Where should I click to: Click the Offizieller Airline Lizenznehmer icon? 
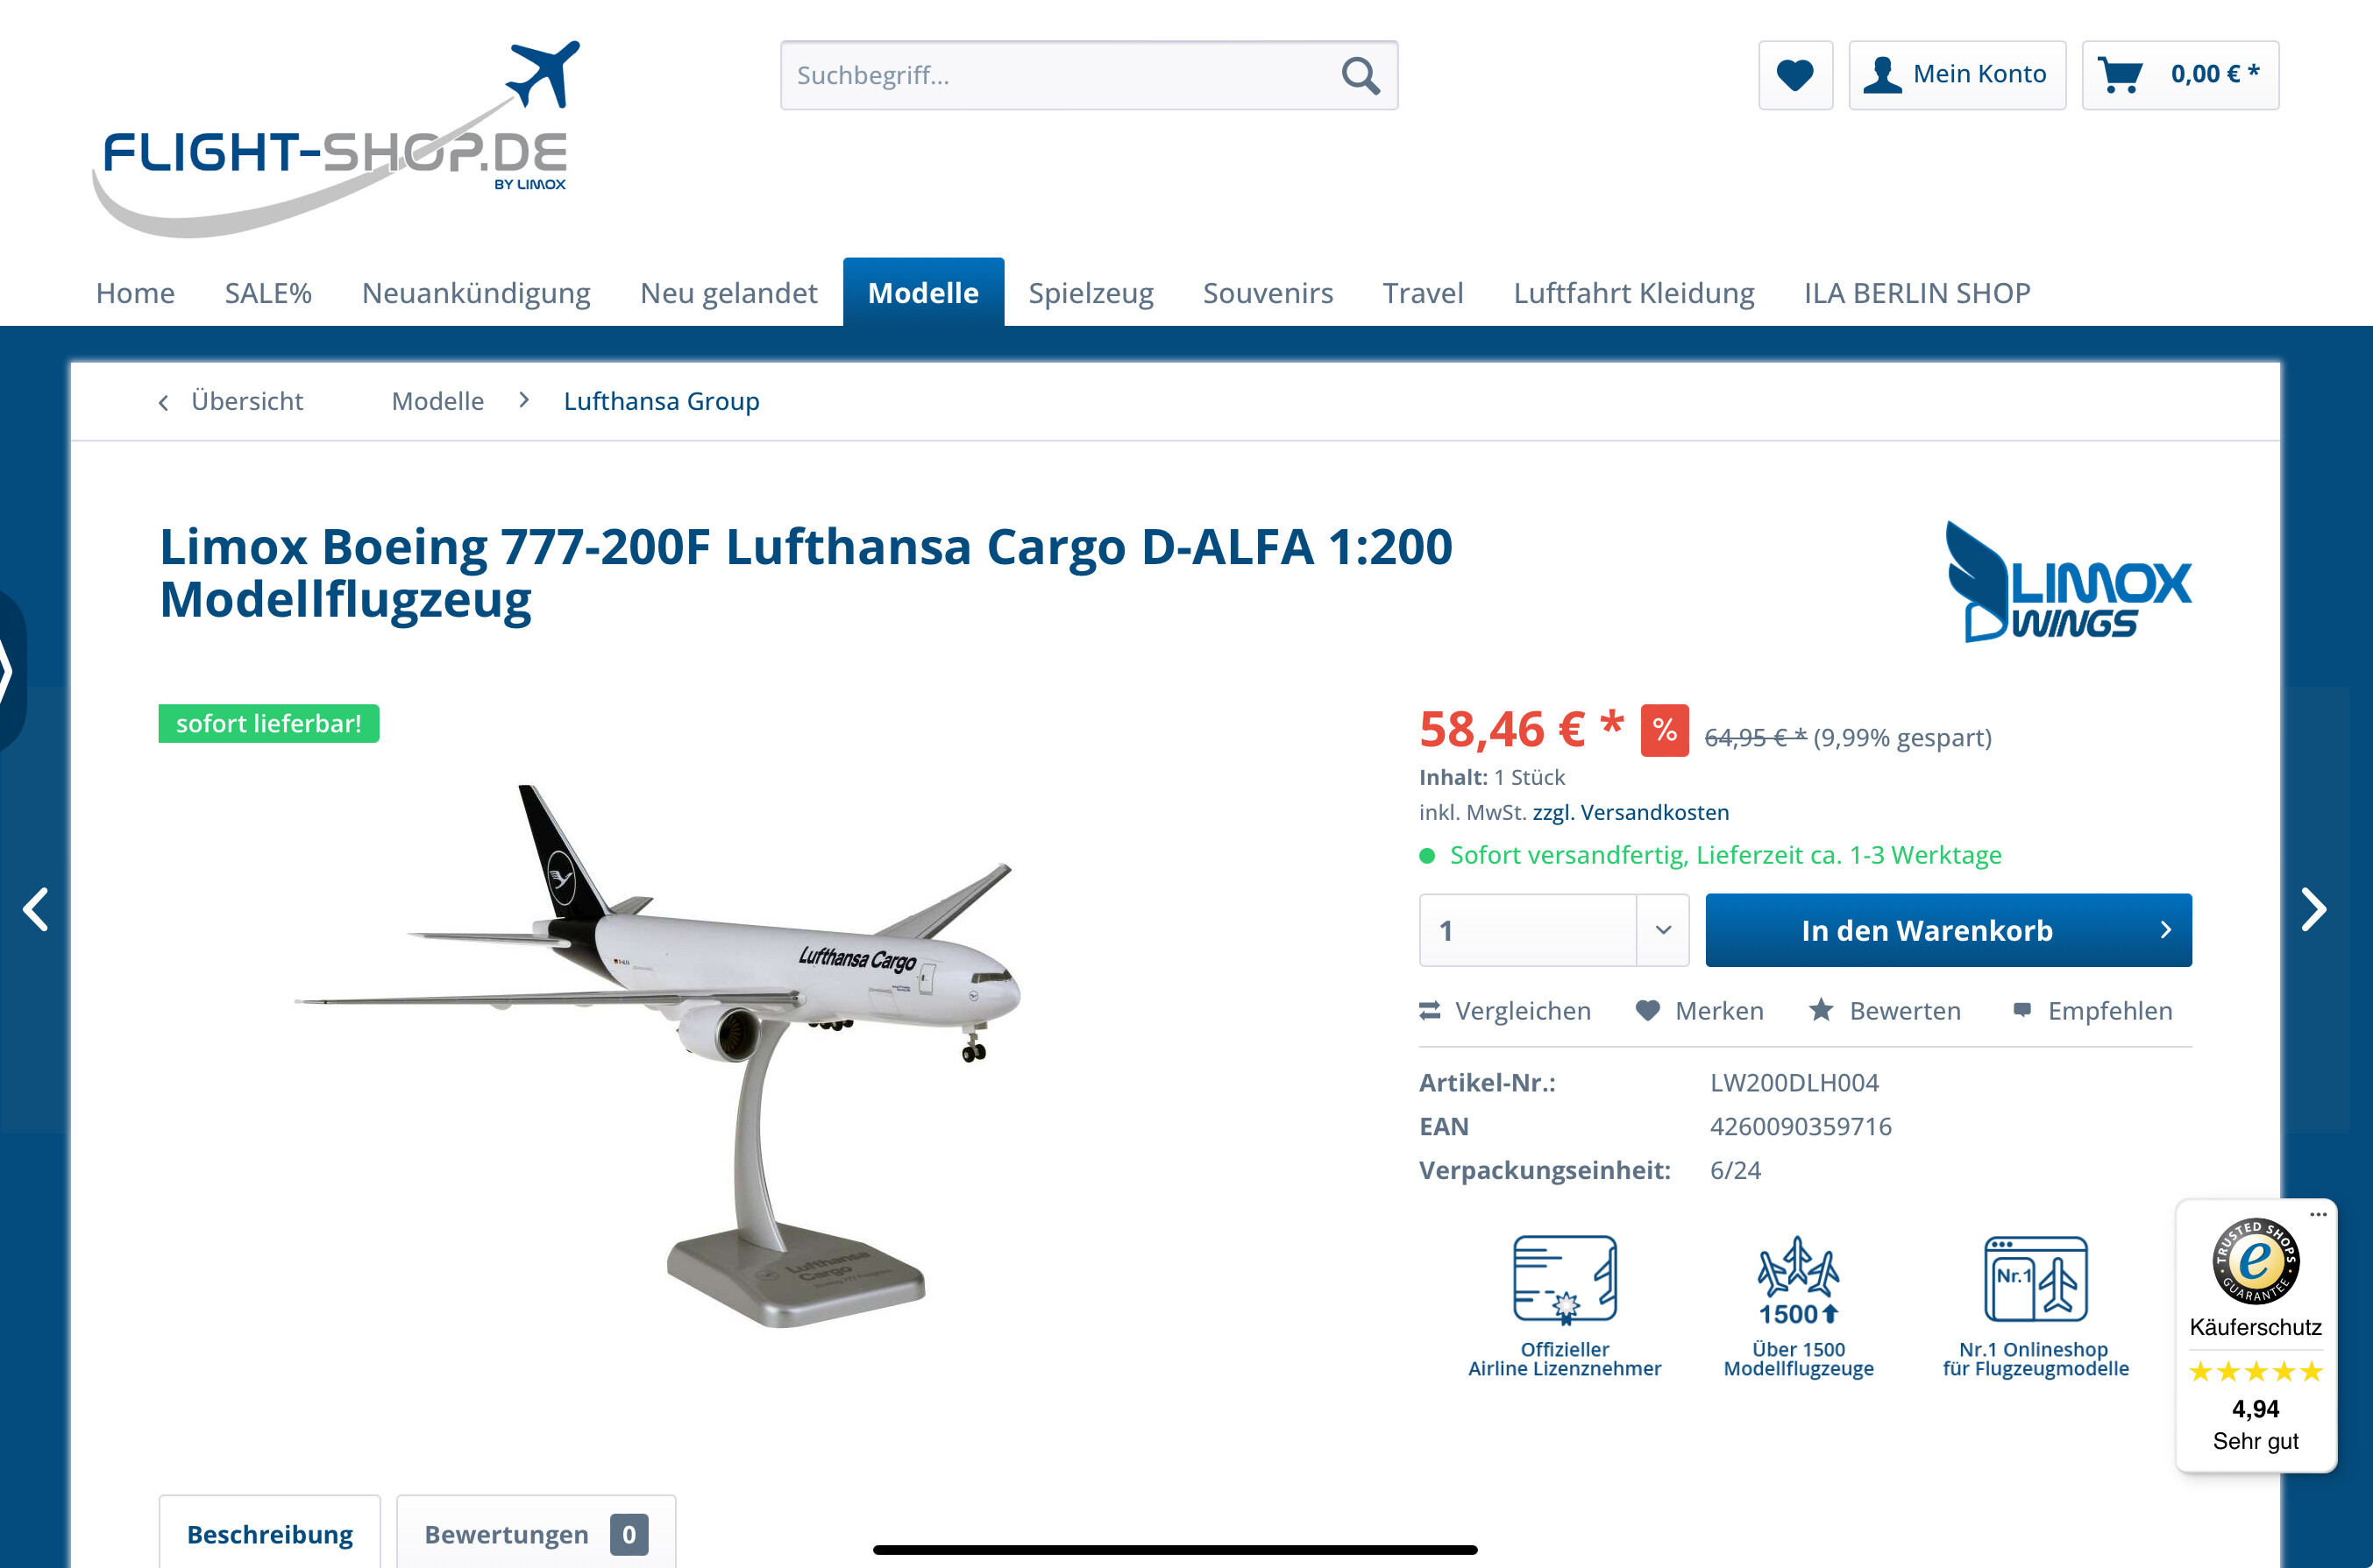(1565, 1280)
